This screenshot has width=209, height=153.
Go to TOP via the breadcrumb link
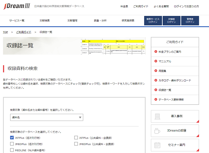pyautogui.click(x=5, y=32)
